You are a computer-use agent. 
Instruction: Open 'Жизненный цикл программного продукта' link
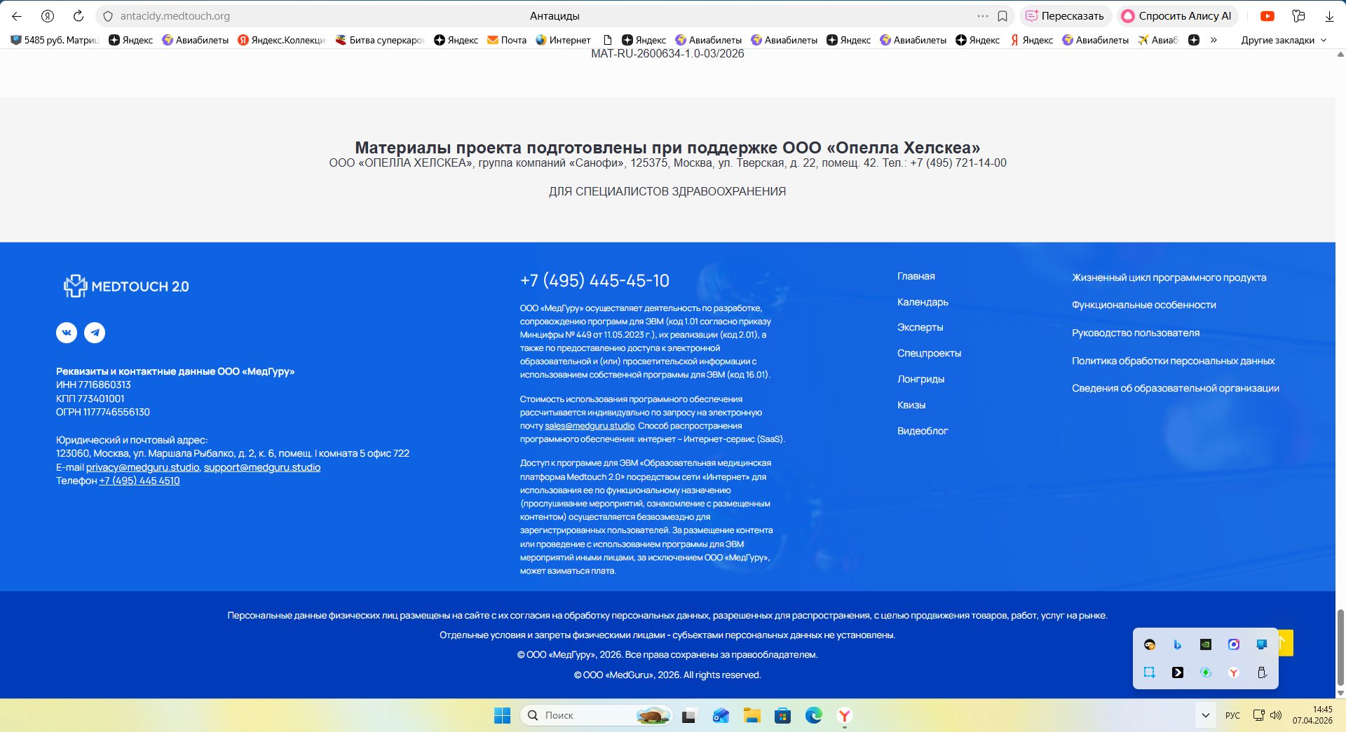click(x=1169, y=277)
